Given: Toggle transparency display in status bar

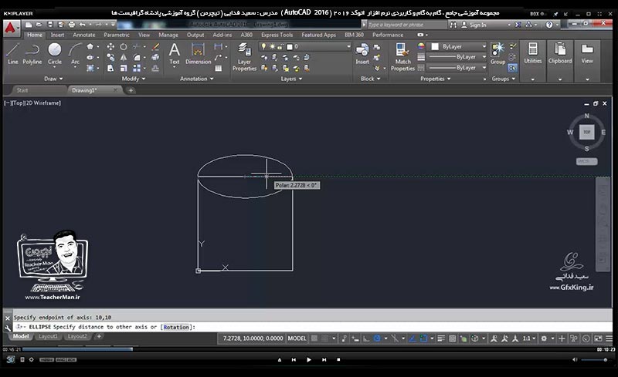Looking at the screenshot, I should (x=453, y=338).
